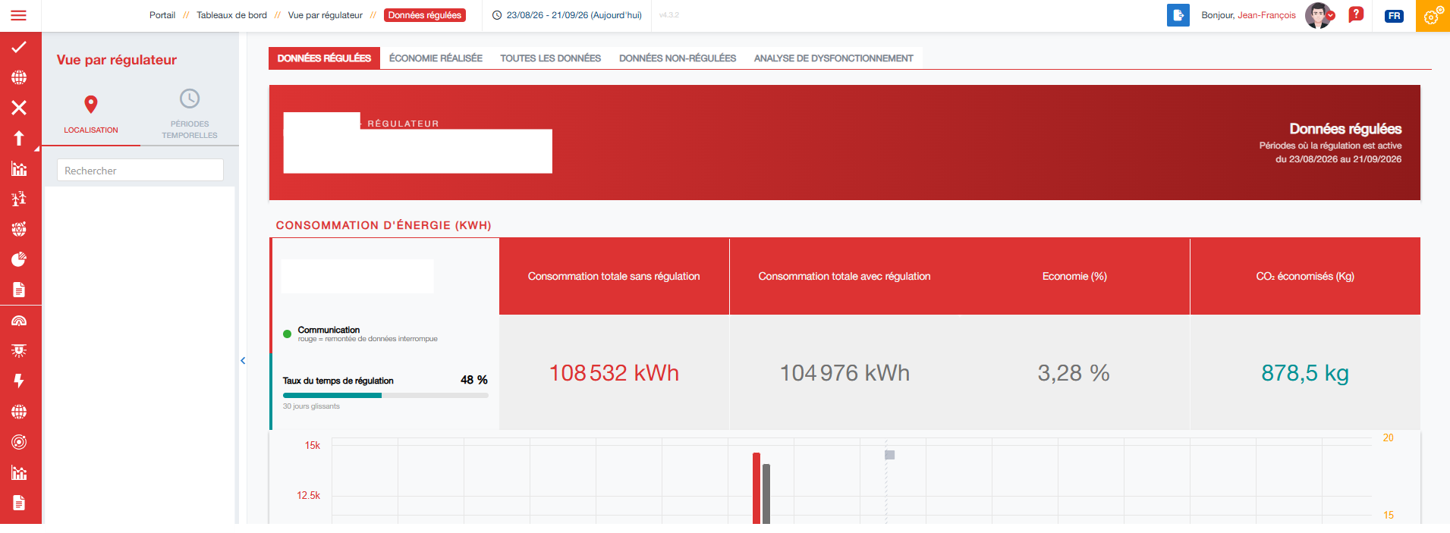The image size is (1450, 533).
Task: Select the Données régulées tab
Action: click(324, 58)
